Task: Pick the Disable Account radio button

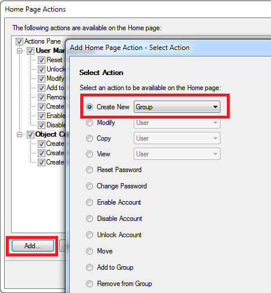Action: (x=90, y=219)
